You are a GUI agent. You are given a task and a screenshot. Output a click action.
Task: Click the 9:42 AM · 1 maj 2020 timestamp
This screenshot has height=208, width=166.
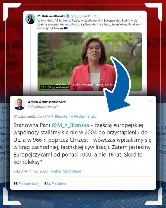click(x=30, y=171)
